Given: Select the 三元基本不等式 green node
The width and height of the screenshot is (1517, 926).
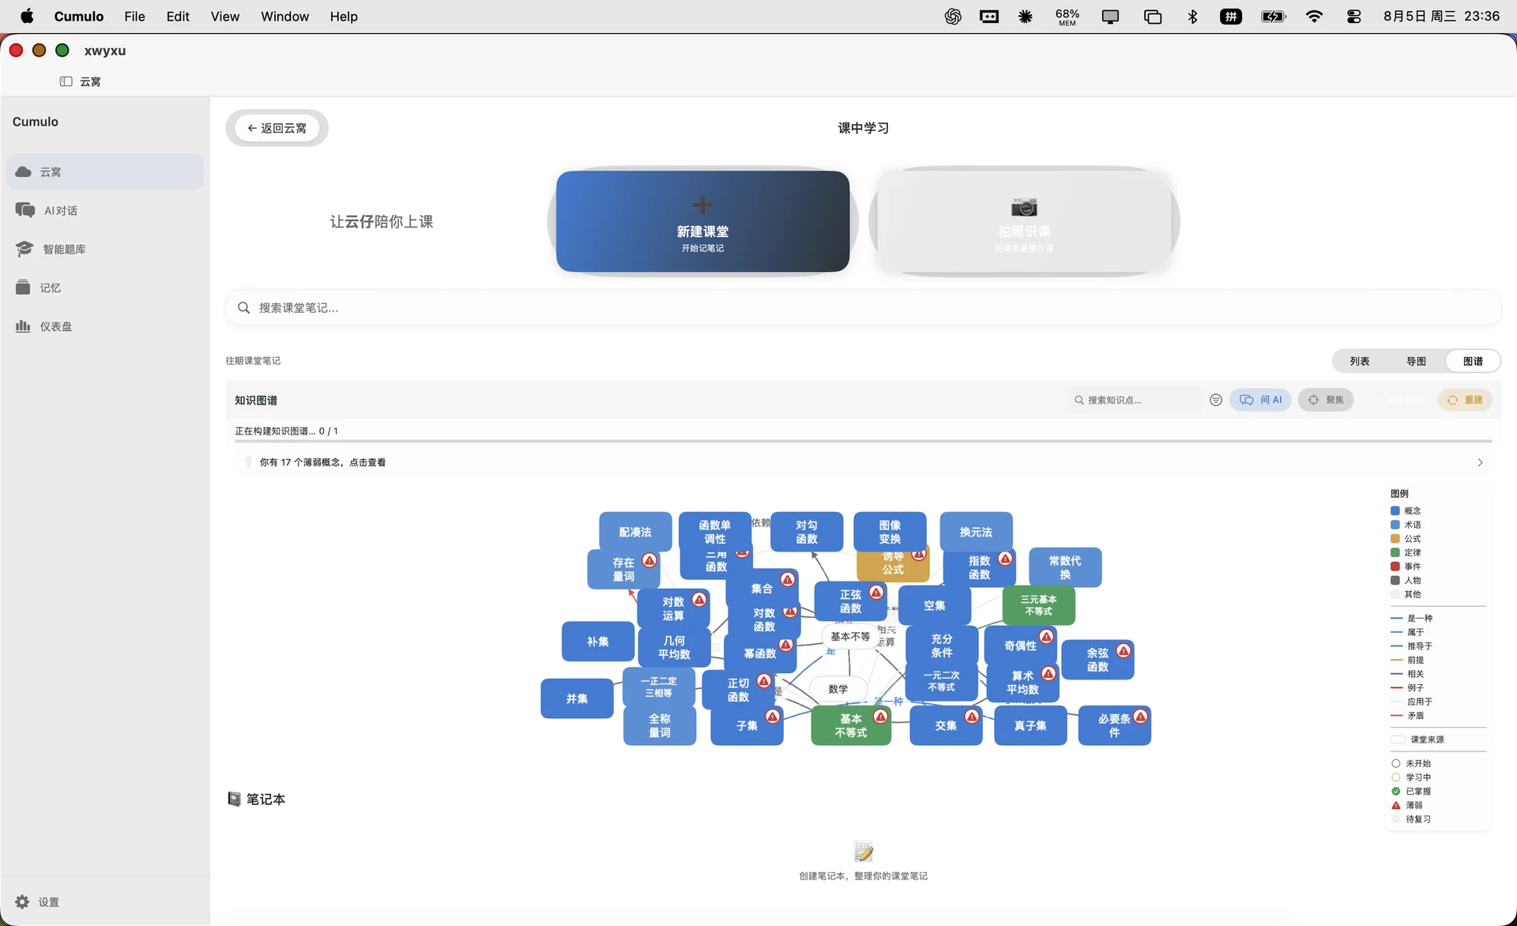Looking at the screenshot, I should tap(1038, 605).
